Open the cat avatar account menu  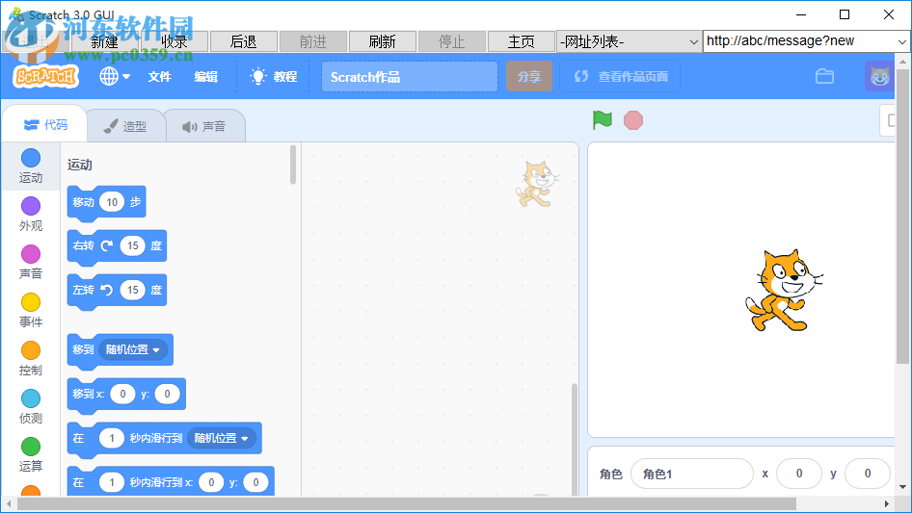point(879,76)
